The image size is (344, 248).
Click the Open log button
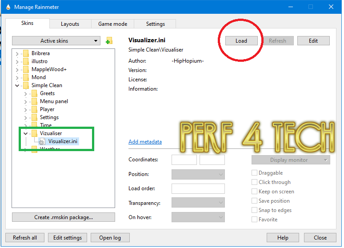(110, 238)
